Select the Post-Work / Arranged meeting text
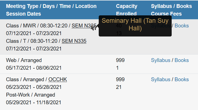Screen dimensions: 198x110 pos(30,95)
